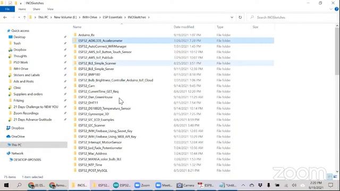Click the Windows Start button

click(6, 185)
